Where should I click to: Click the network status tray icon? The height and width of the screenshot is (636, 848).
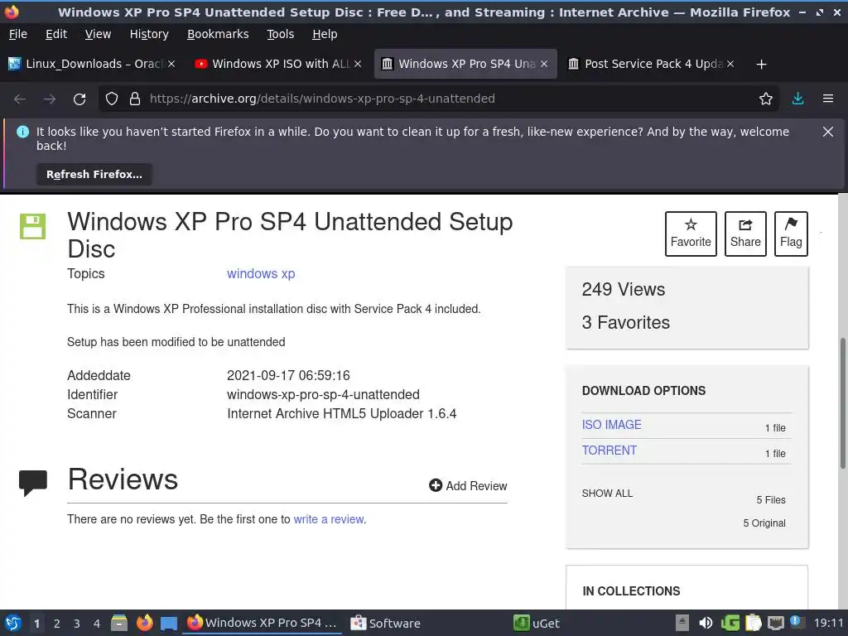tap(775, 623)
